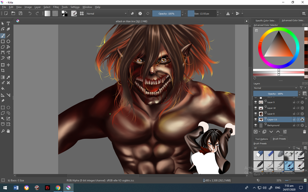The image size is (308, 192).
Task: Open an existing document from toolbar
Action: (x=13, y=13)
